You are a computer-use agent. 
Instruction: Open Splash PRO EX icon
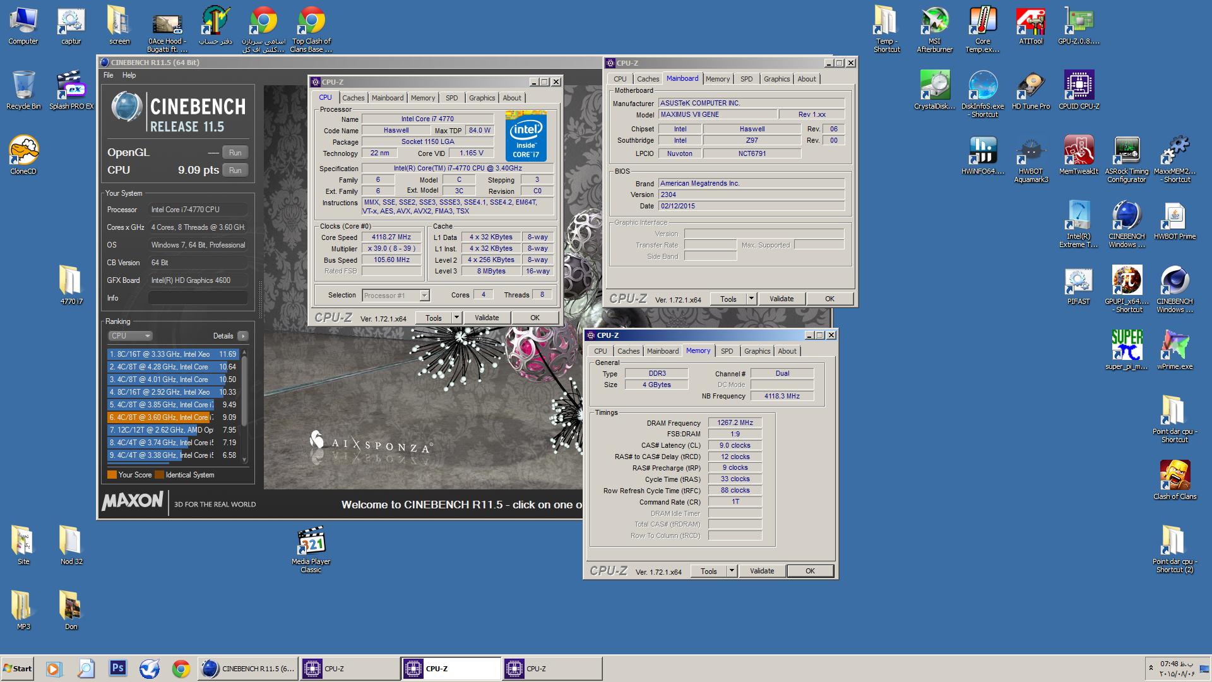click(71, 90)
